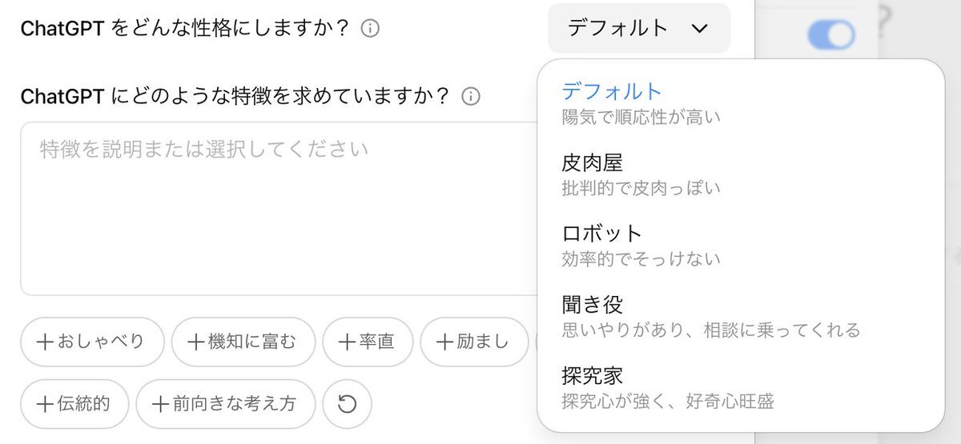Open the デフォルト personality dropdown

point(639,28)
